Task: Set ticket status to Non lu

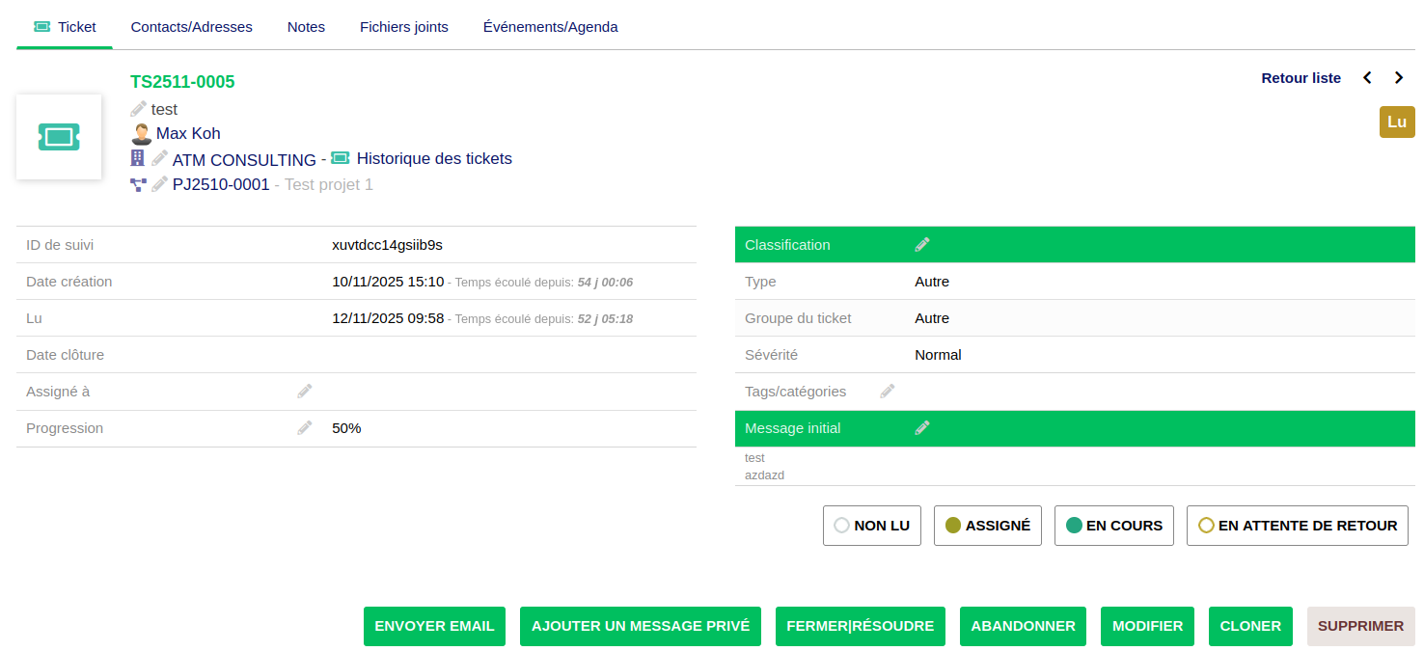Action: tap(872, 526)
